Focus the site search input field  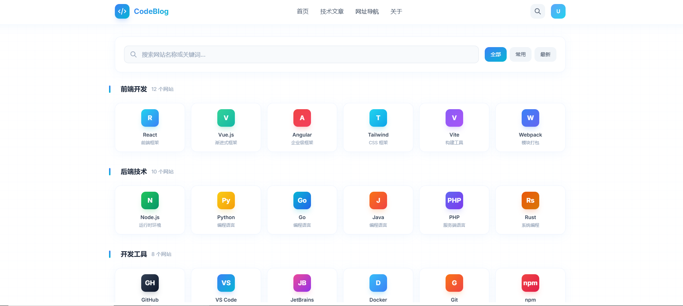(301, 54)
